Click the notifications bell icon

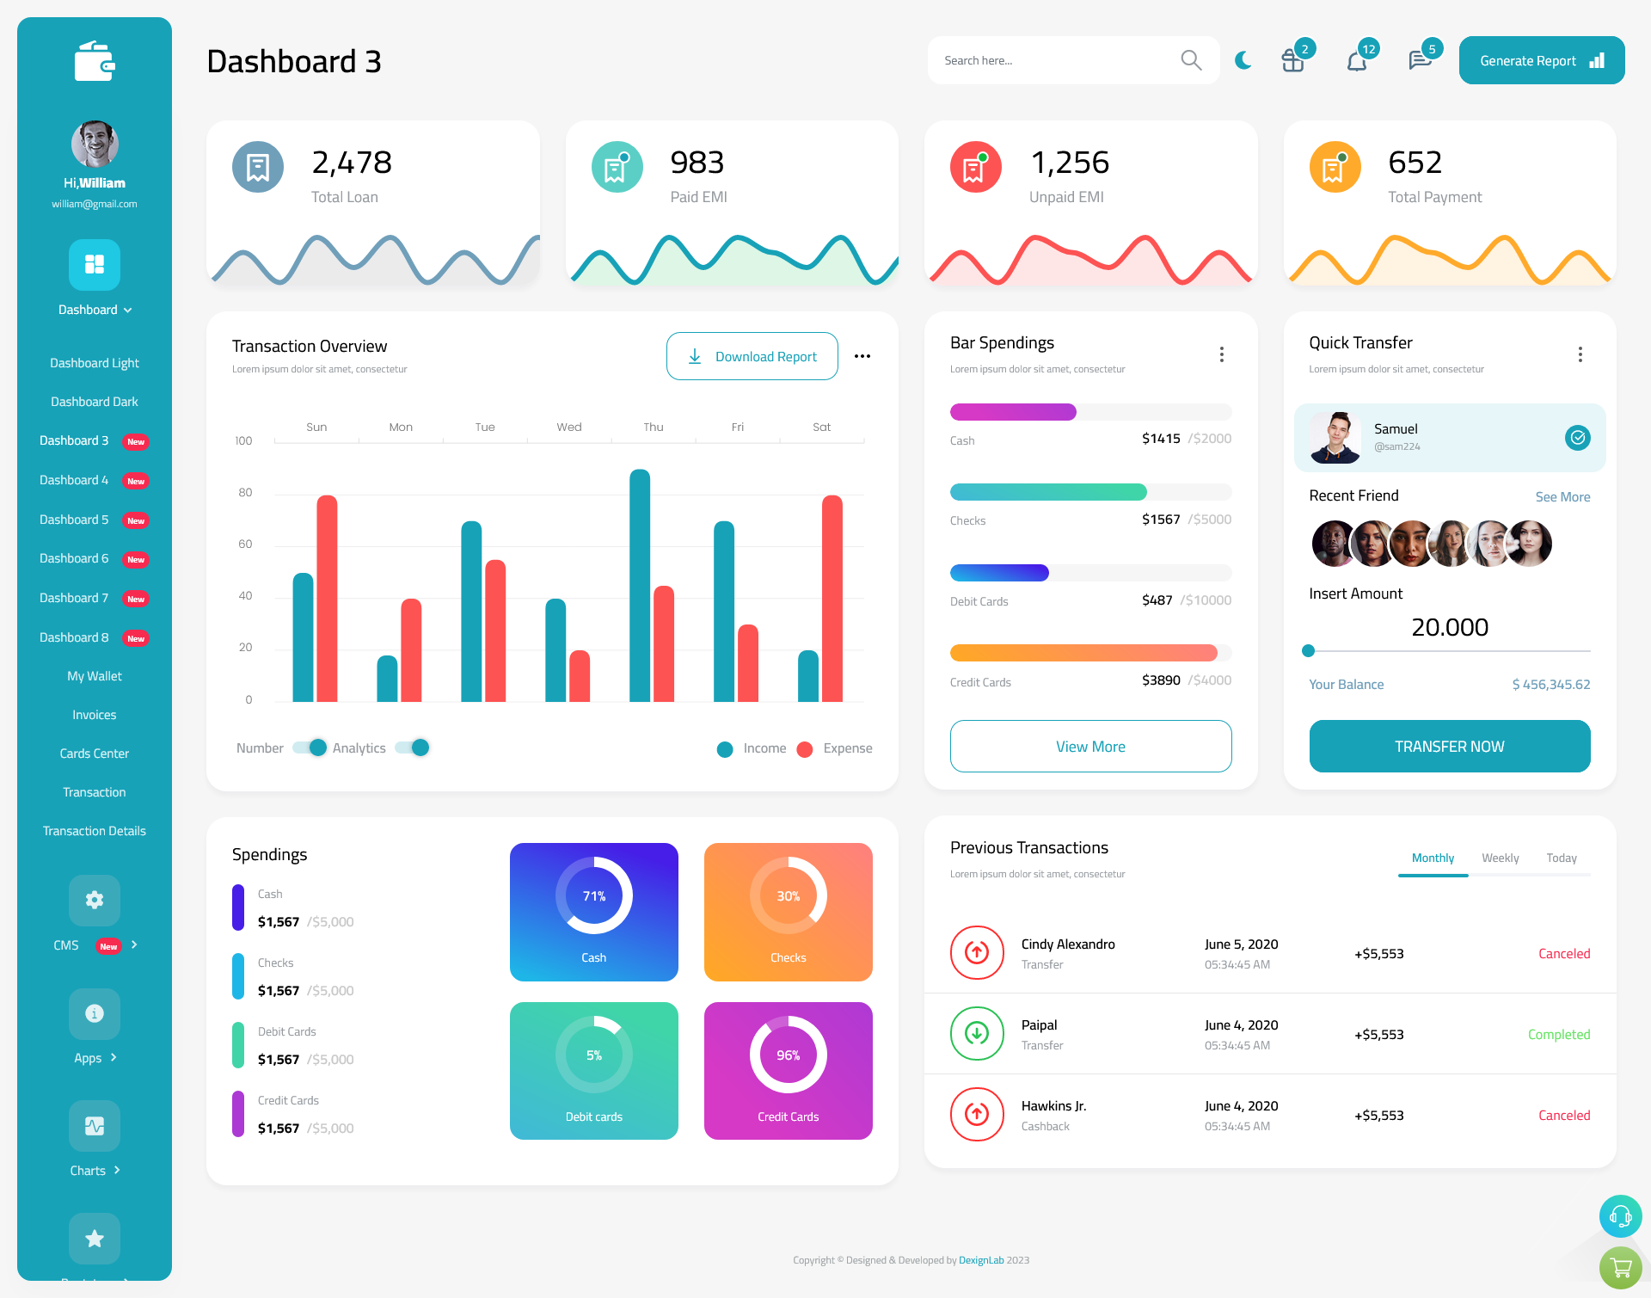tap(1356, 59)
